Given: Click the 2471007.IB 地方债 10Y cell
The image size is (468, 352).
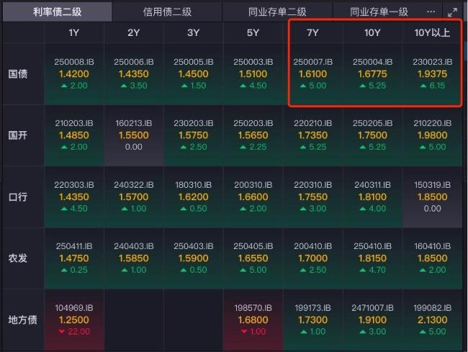Looking at the screenshot, I should coord(372,319).
